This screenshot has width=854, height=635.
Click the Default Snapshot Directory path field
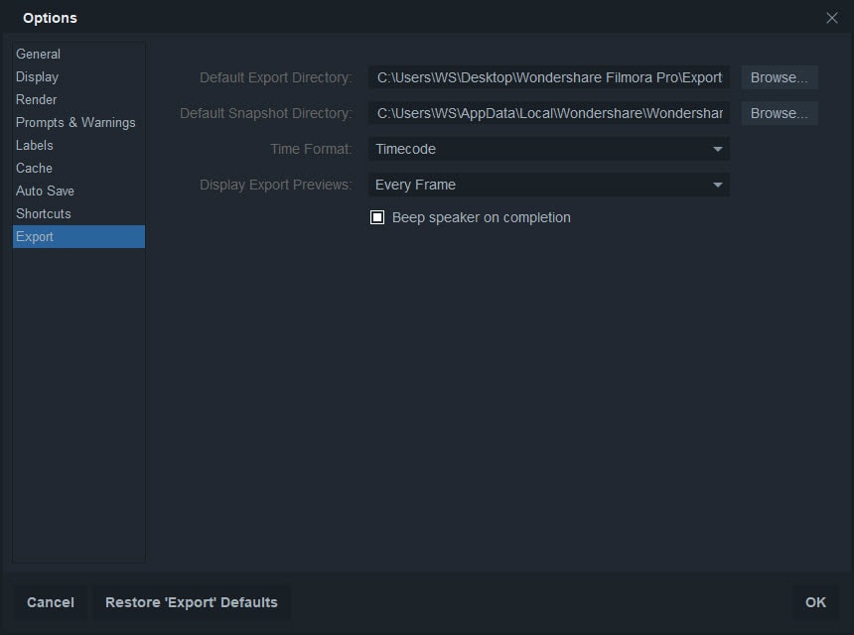click(549, 113)
